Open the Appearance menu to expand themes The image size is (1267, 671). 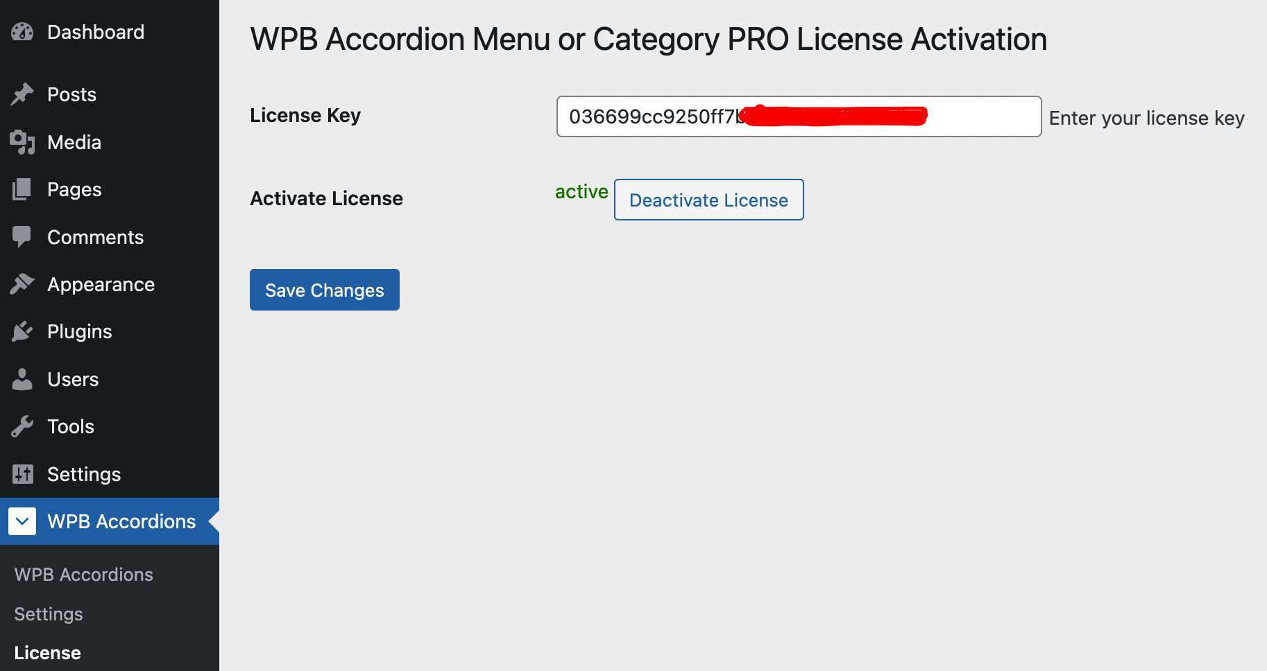tap(100, 284)
